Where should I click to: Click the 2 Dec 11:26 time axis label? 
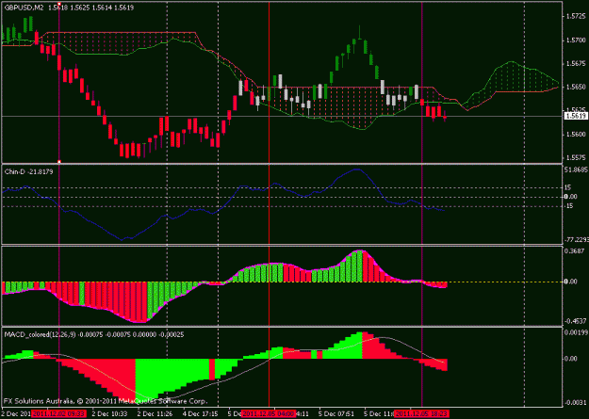click(155, 414)
